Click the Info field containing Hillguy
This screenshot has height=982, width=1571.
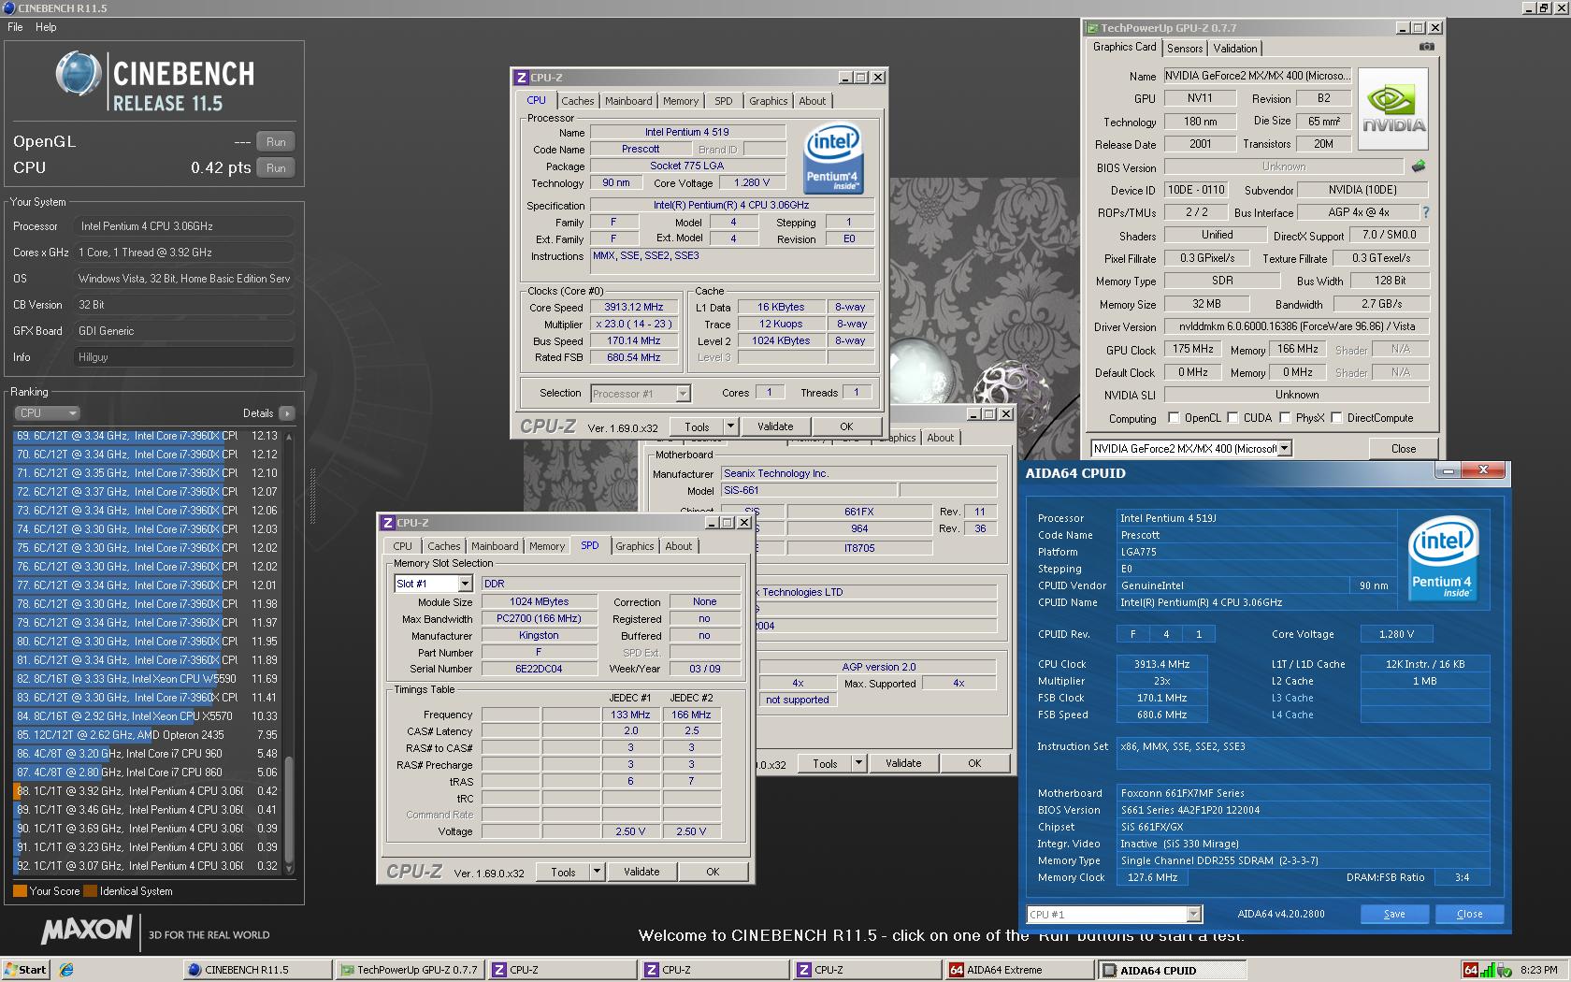point(184,357)
